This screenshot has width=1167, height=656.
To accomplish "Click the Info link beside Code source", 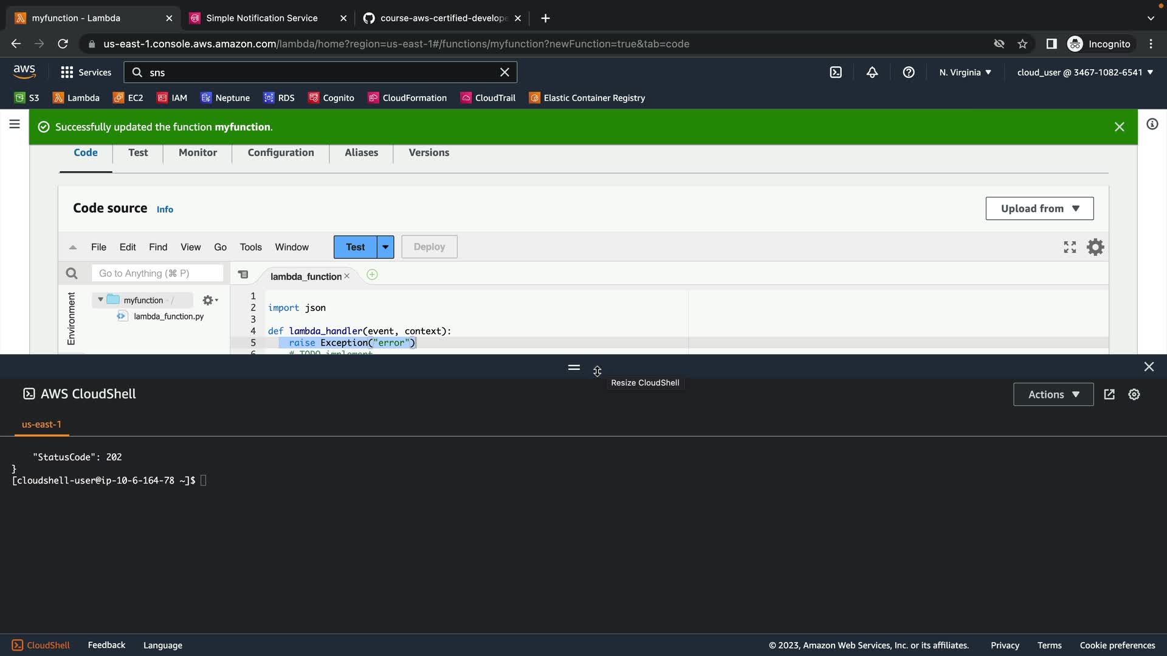I will (x=165, y=210).
